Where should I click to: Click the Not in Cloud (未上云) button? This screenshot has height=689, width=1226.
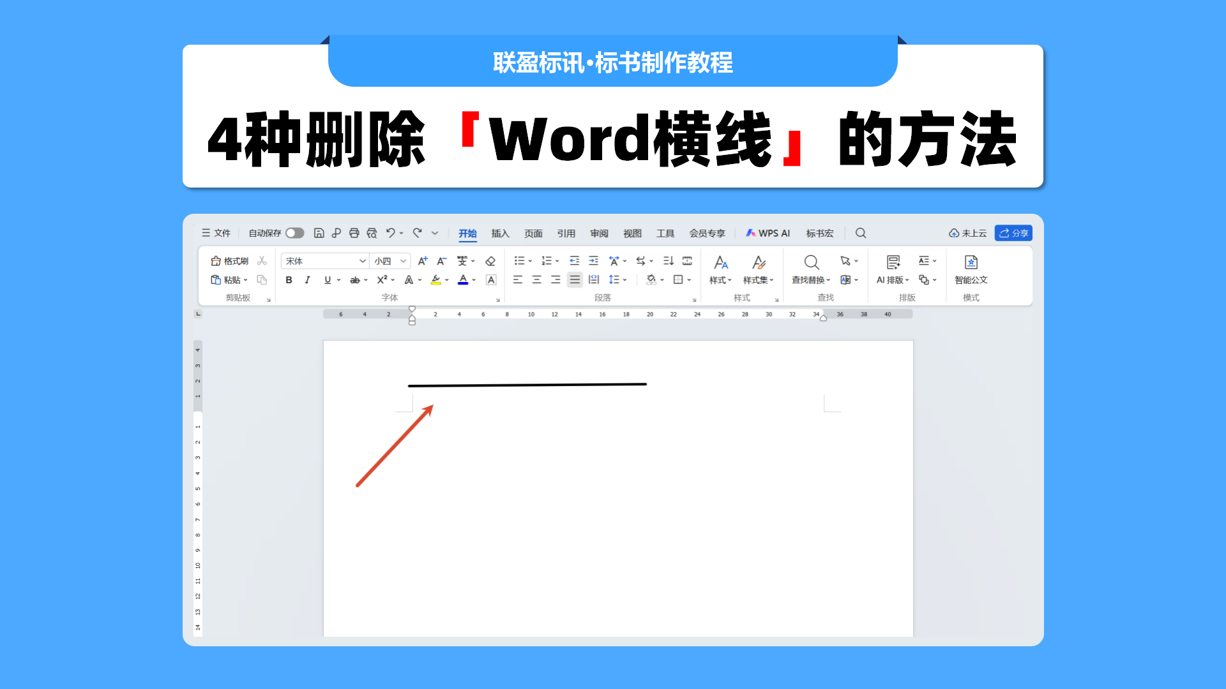pyautogui.click(x=967, y=233)
